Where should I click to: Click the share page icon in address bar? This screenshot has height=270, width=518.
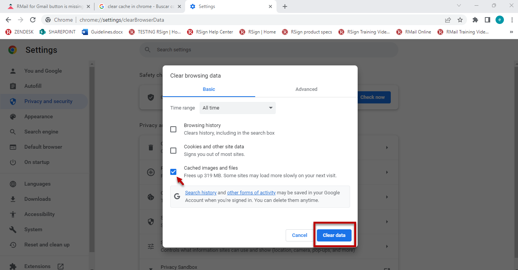pos(448,20)
